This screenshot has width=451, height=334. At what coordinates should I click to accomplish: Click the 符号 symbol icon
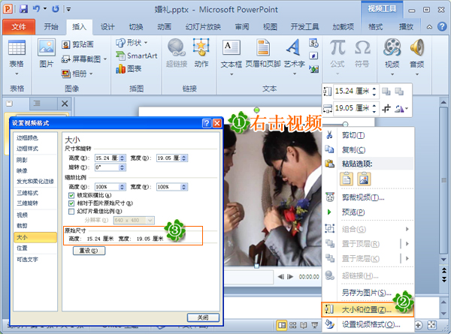pos(362,47)
